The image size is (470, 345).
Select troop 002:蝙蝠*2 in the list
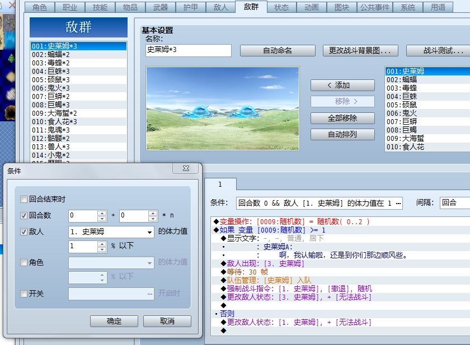pyautogui.click(x=79, y=54)
